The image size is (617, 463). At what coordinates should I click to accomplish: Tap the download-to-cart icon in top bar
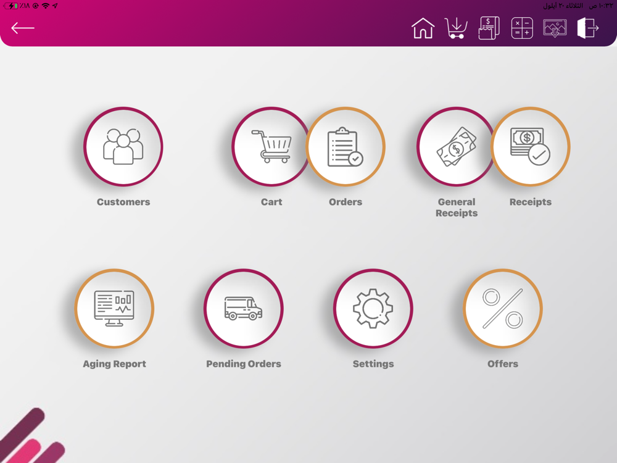point(456,28)
